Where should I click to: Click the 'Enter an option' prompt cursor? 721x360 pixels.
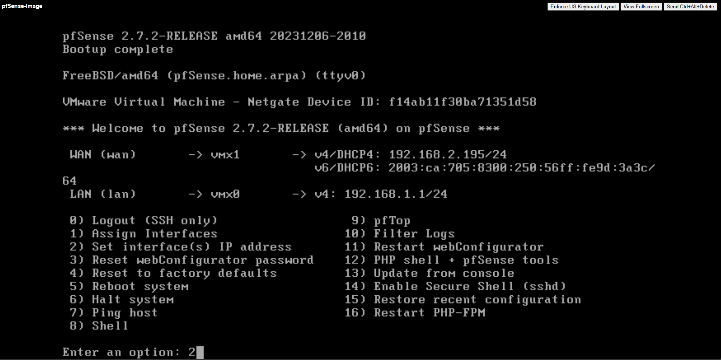click(200, 352)
